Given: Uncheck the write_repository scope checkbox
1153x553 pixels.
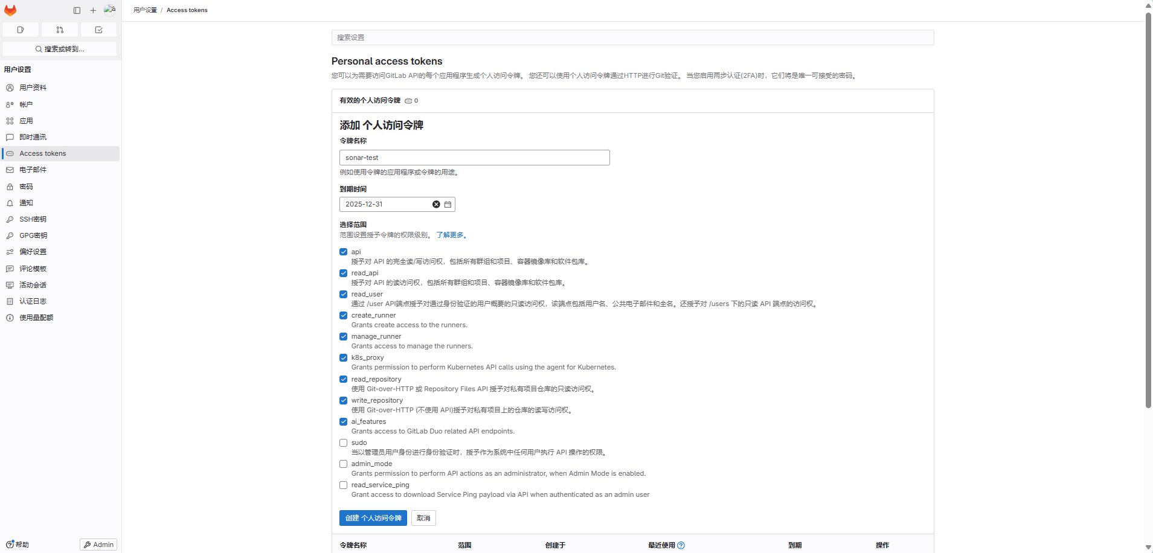Looking at the screenshot, I should point(343,400).
